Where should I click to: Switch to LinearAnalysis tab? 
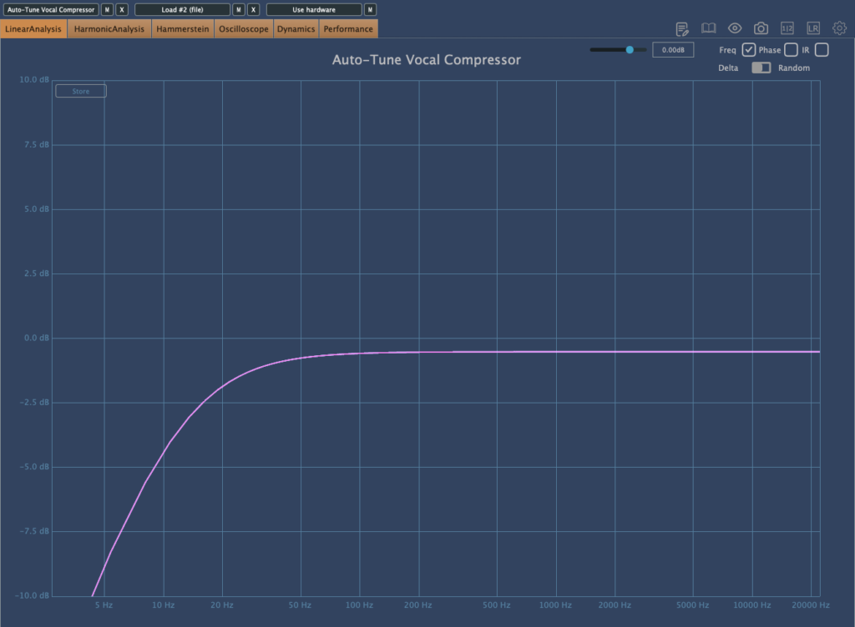pos(33,29)
